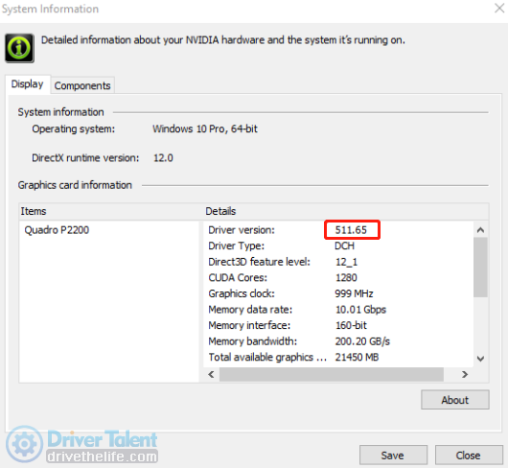Click the horizontal scrollbar thumb in Details

[x=332, y=375]
